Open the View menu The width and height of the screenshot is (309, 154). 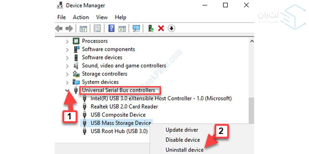(102, 17)
